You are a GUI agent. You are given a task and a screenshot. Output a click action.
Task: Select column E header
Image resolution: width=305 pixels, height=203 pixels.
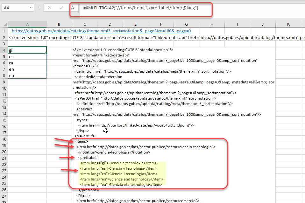pos(135,24)
